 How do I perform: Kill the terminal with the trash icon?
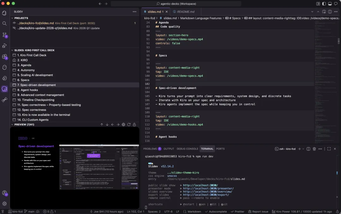pos(314,149)
